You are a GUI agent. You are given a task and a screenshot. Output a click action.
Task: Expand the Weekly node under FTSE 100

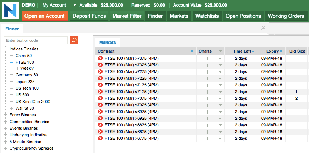click(x=17, y=69)
